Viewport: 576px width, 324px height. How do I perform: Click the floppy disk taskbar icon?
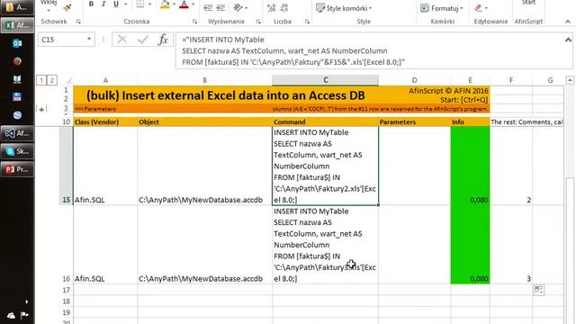tap(17, 97)
